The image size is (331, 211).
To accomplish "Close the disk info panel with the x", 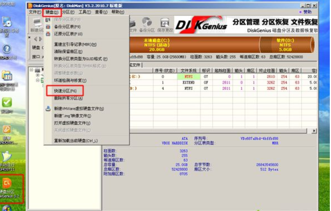I will [29, 37].
